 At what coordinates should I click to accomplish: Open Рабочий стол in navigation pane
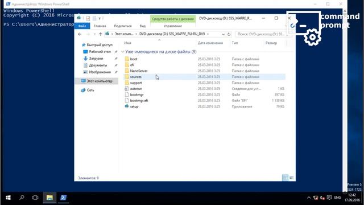click(97, 52)
